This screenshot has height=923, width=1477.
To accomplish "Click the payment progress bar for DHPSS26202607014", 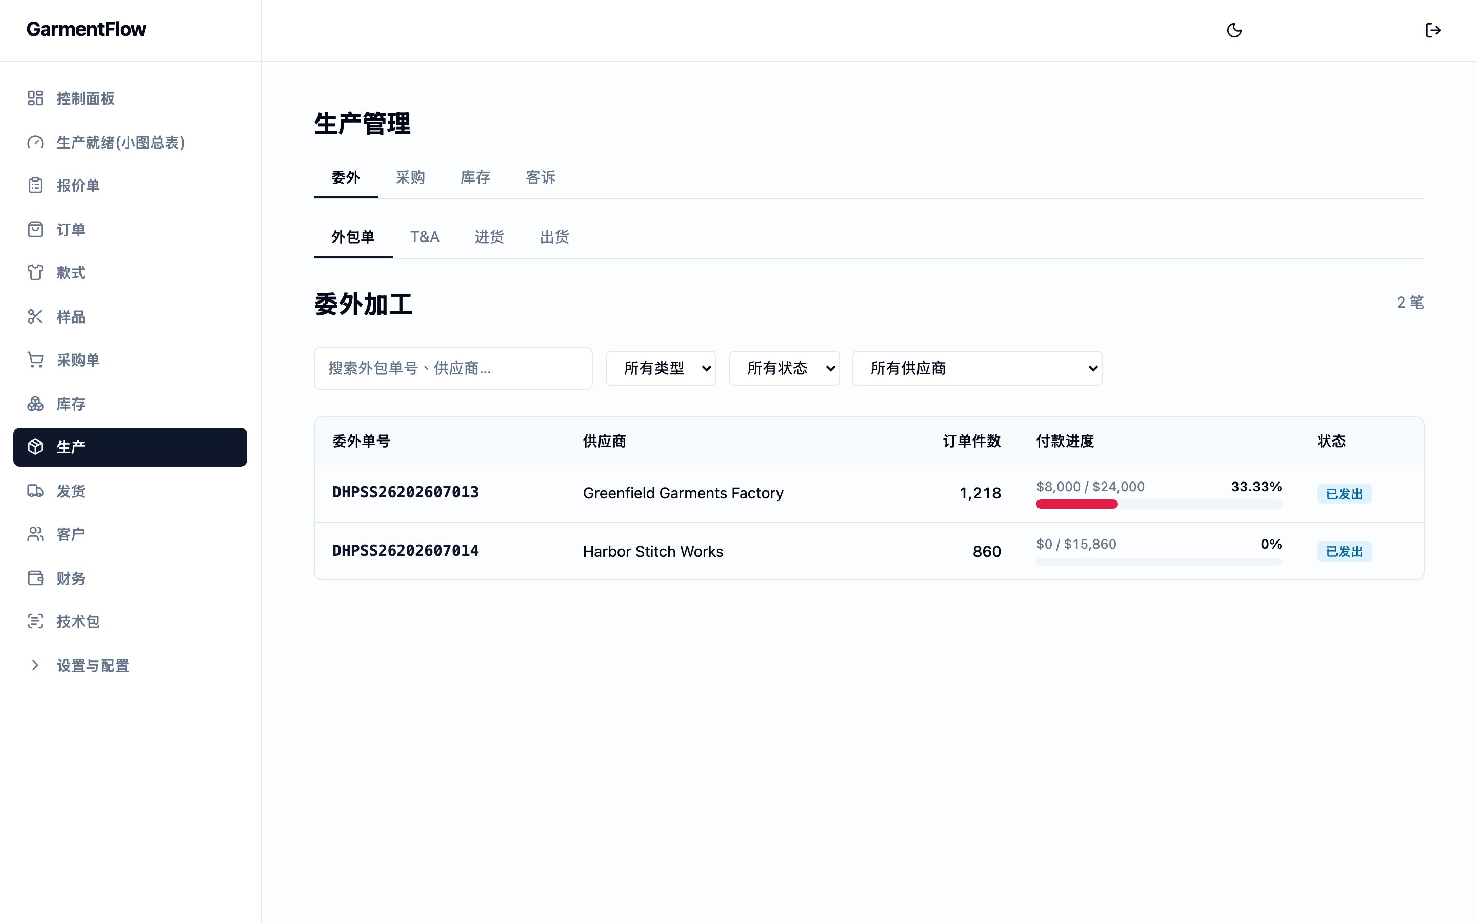I will tap(1159, 561).
